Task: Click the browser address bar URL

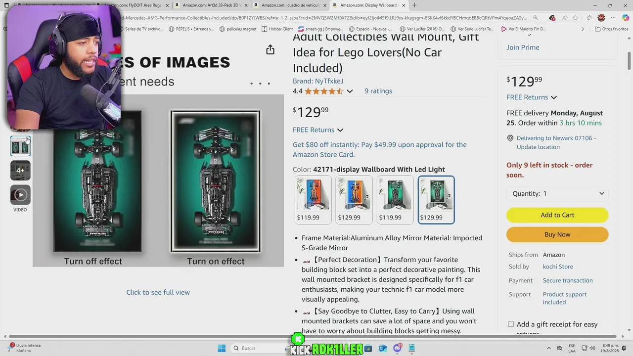Action: coord(324,18)
